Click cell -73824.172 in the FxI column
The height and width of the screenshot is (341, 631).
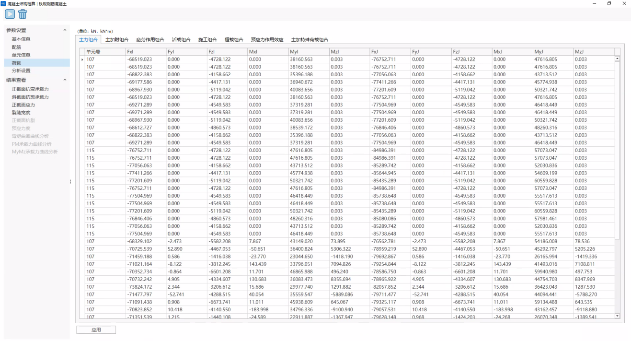point(146,287)
